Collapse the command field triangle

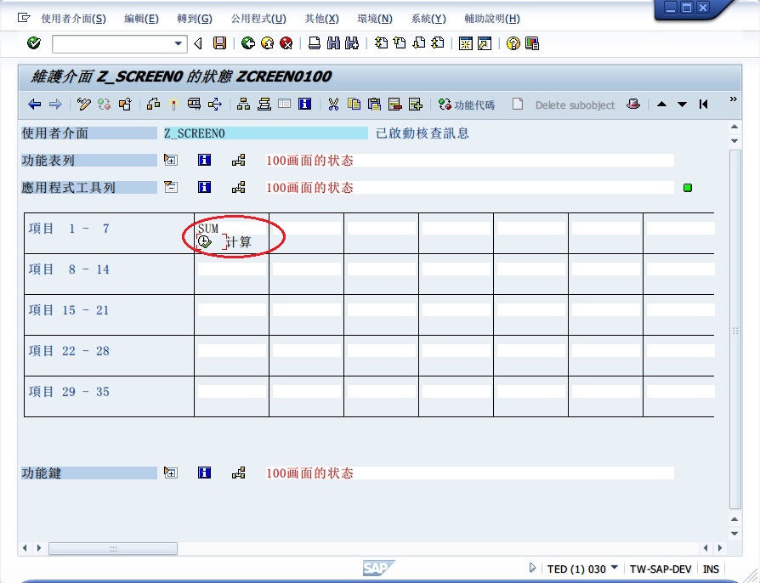click(x=198, y=43)
